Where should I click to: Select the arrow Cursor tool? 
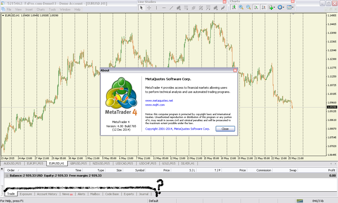(142, 8)
